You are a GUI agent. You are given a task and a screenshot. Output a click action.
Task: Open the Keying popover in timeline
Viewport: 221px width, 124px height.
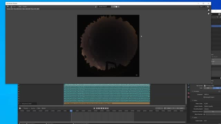(x=33, y=108)
